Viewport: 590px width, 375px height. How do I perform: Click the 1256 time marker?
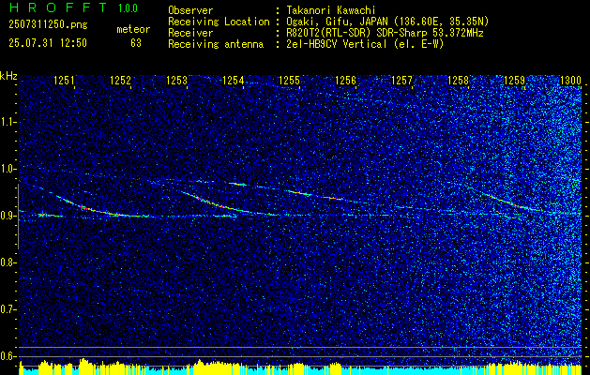pos(345,80)
